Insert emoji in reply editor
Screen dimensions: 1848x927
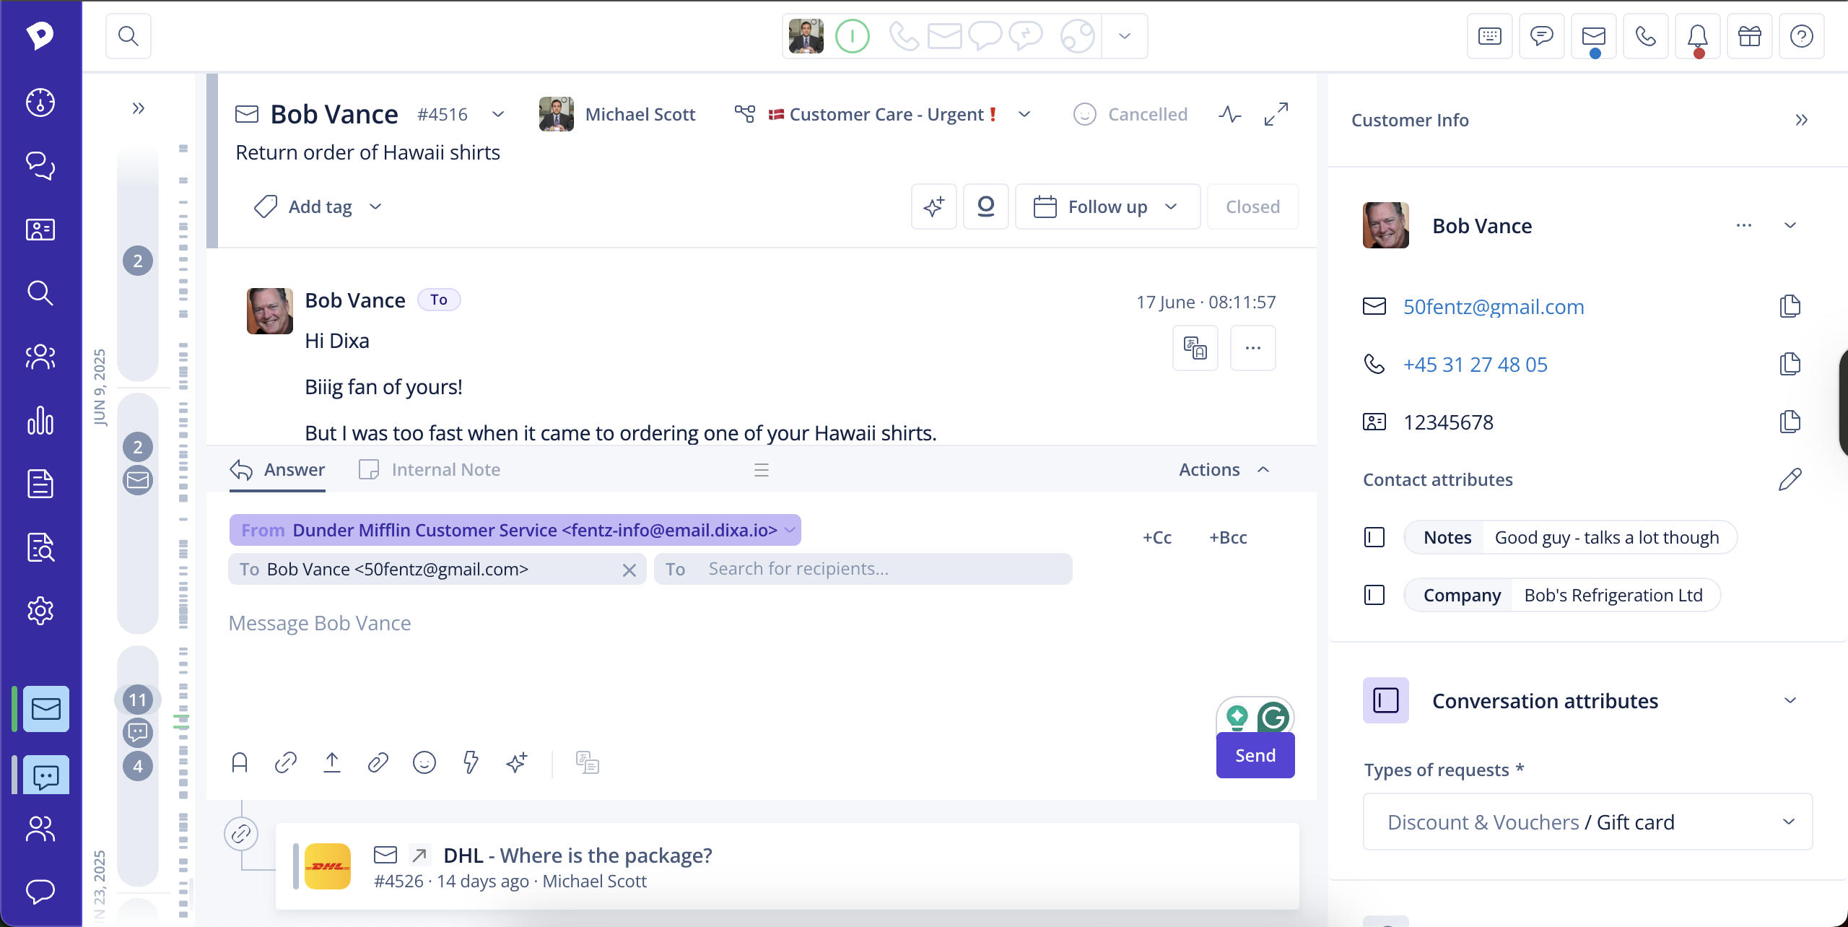[x=424, y=762]
